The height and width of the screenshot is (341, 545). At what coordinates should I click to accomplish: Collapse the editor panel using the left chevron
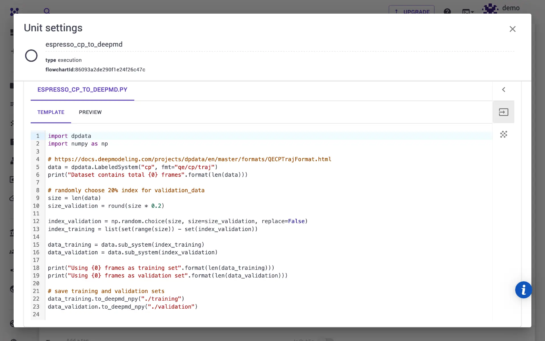[504, 90]
